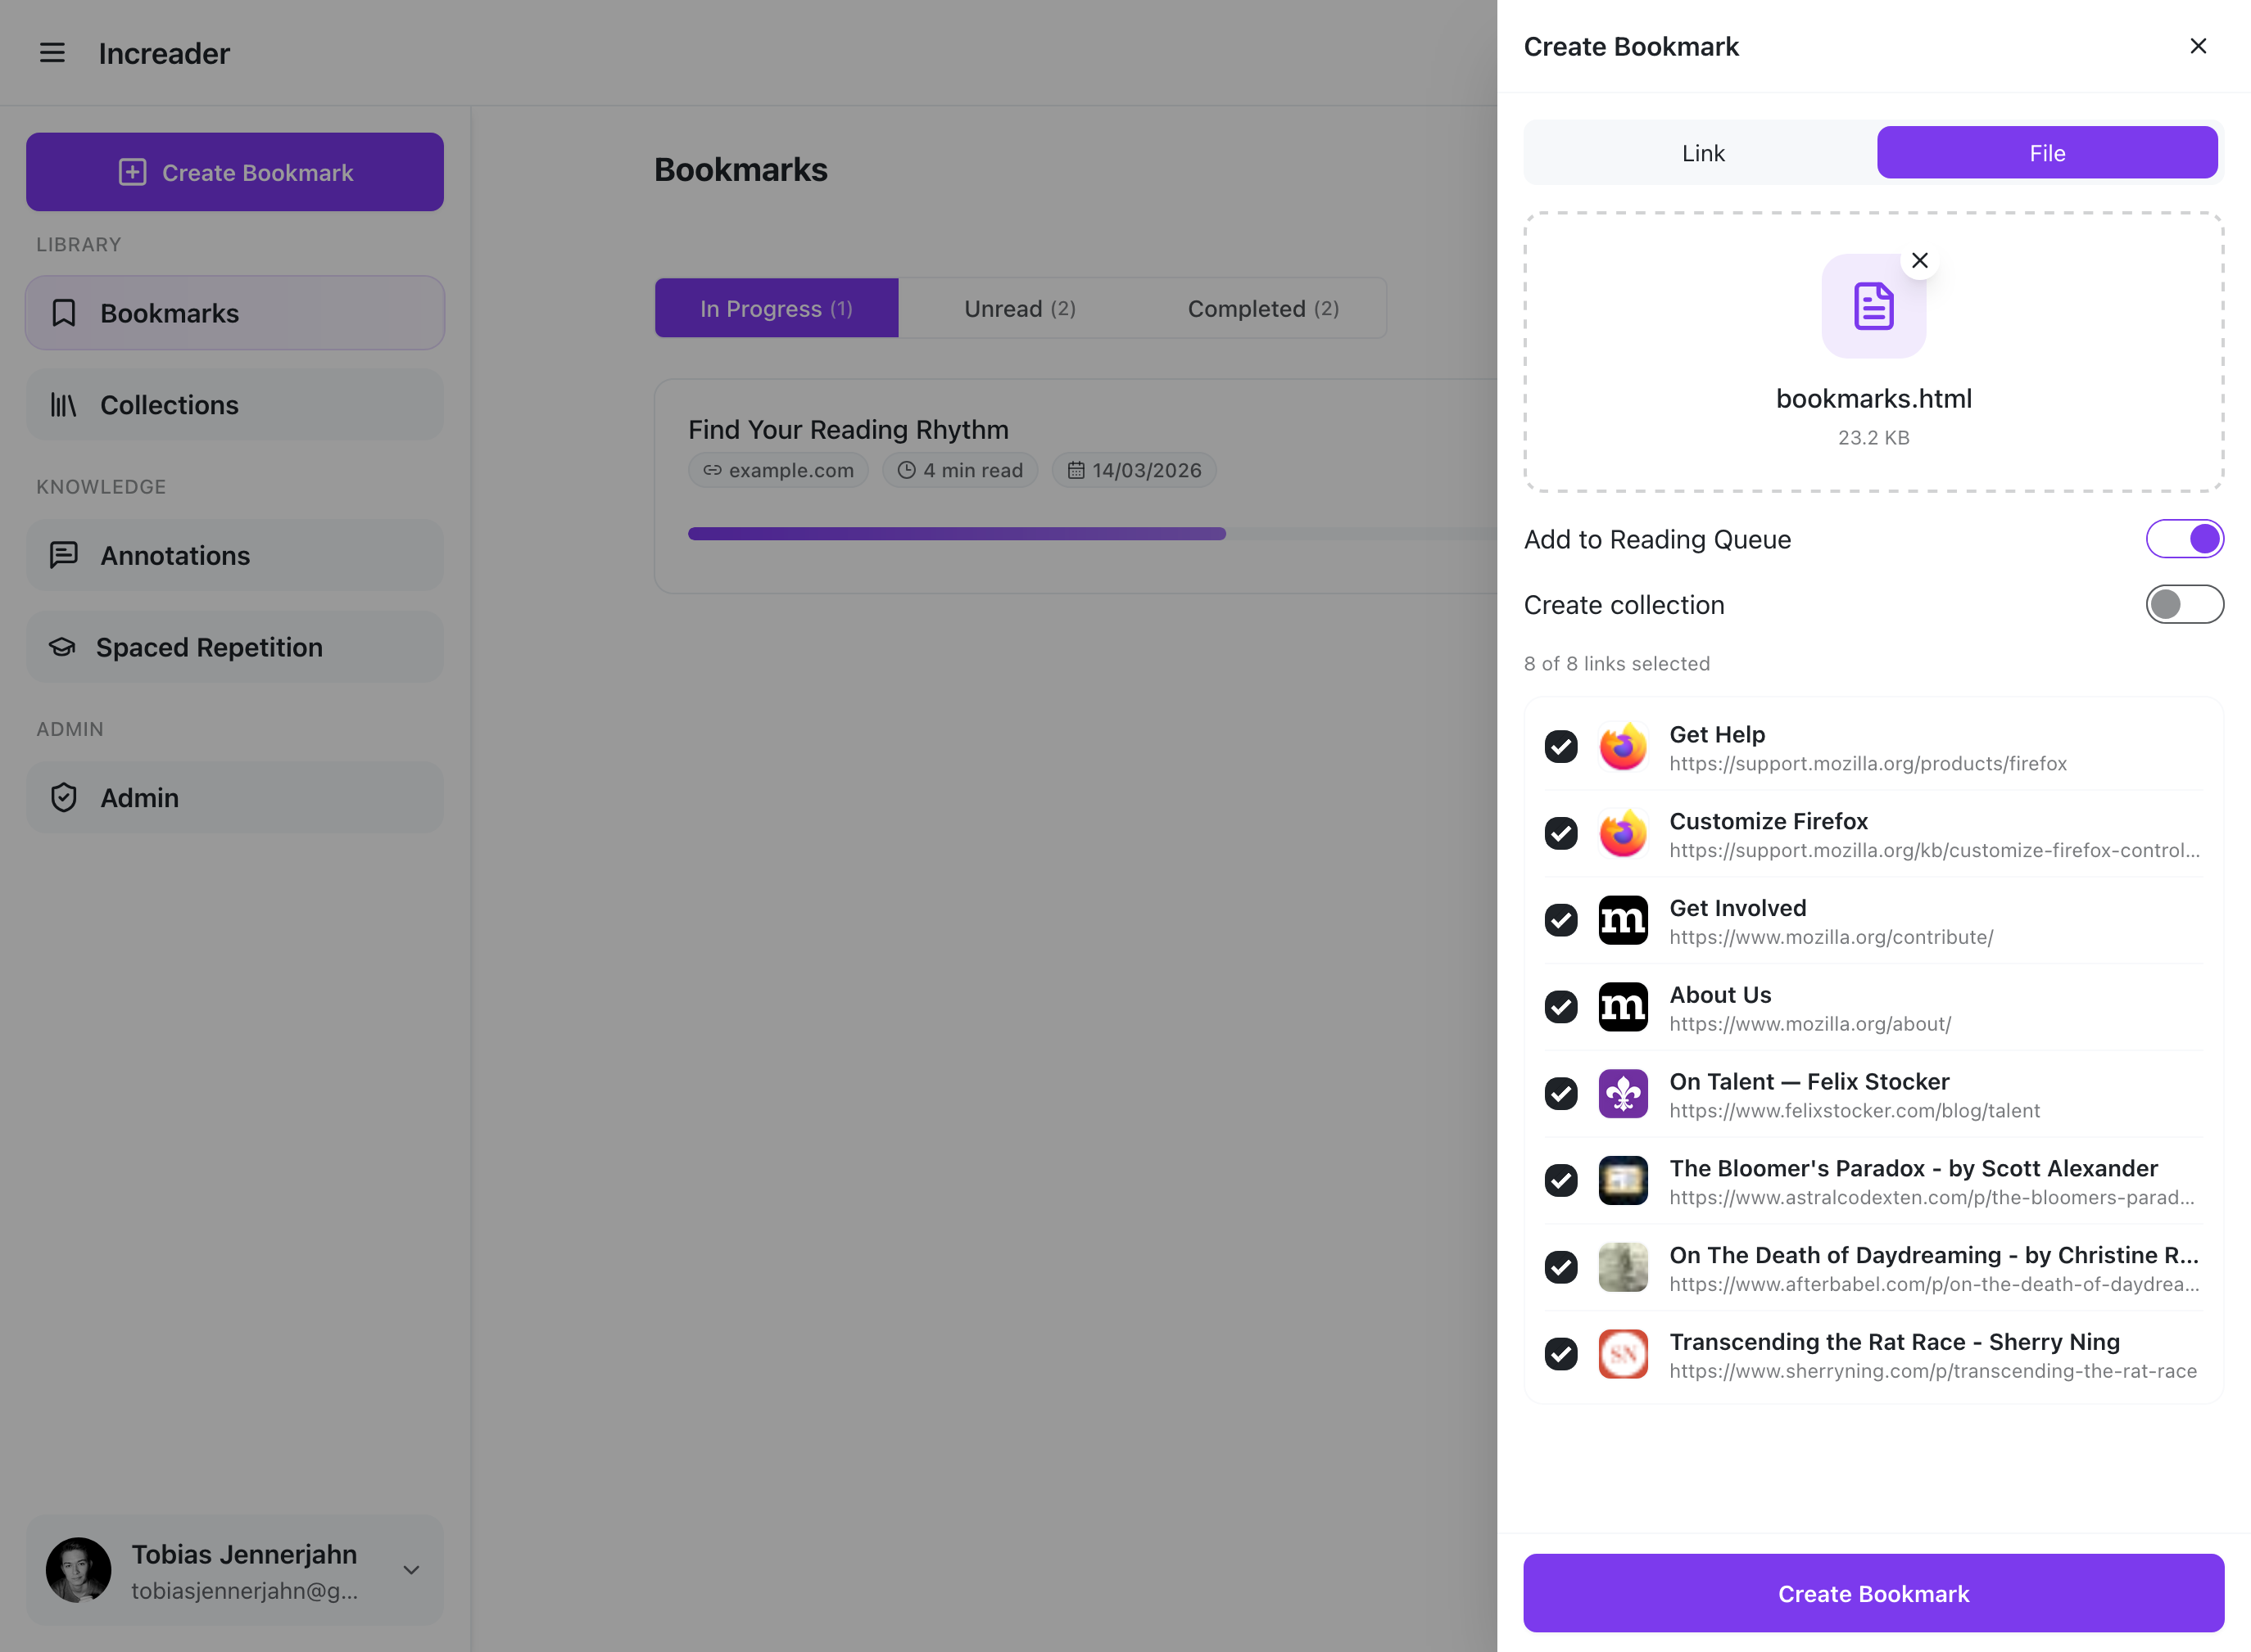Open the hamburger menu icon
This screenshot has width=2251, height=1652.
pyautogui.click(x=52, y=53)
